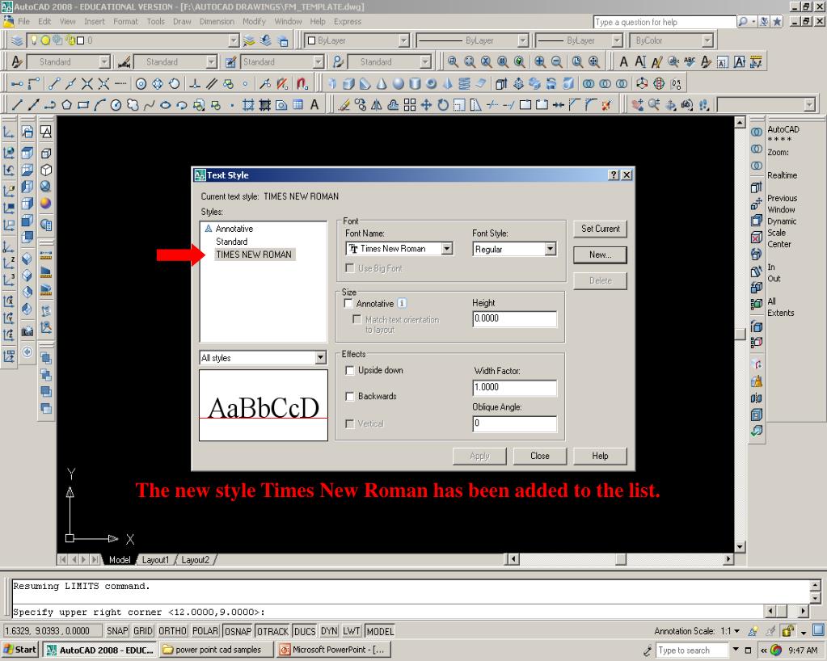827x661 pixels.
Task: Click the Set Current button
Action: pos(600,229)
